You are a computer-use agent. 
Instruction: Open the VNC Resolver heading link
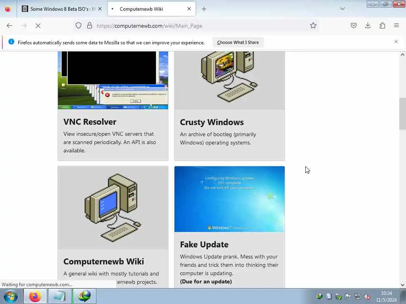(x=90, y=122)
